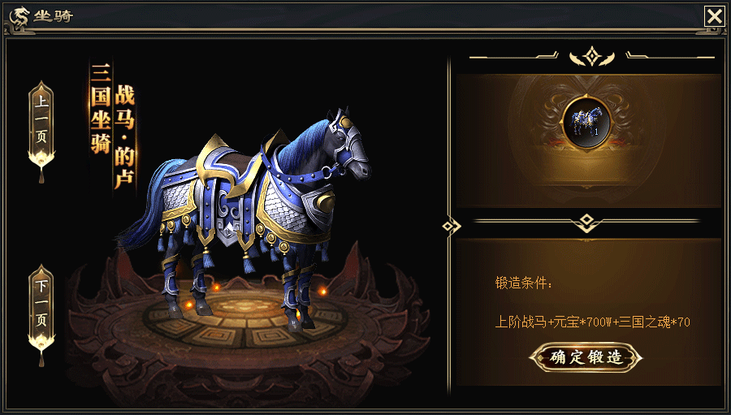
Task: Go to next mount with 下一页
Action: pyautogui.click(x=41, y=303)
